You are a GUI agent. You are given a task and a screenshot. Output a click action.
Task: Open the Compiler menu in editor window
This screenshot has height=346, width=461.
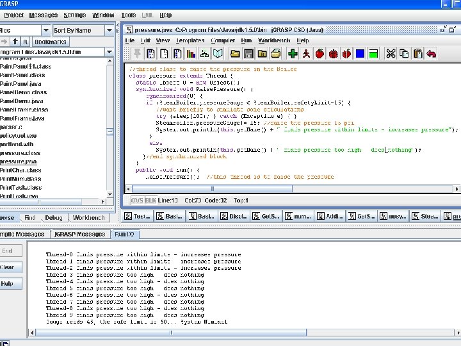[x=223, y=40]
